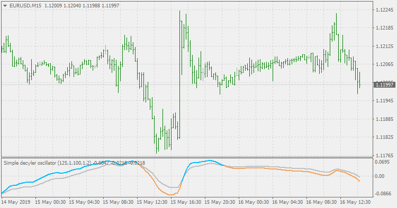The height and width of the screenshot is (208, 397).
Task: Click the 1.12065 level on price axis
Action: [x=385, y=64]
